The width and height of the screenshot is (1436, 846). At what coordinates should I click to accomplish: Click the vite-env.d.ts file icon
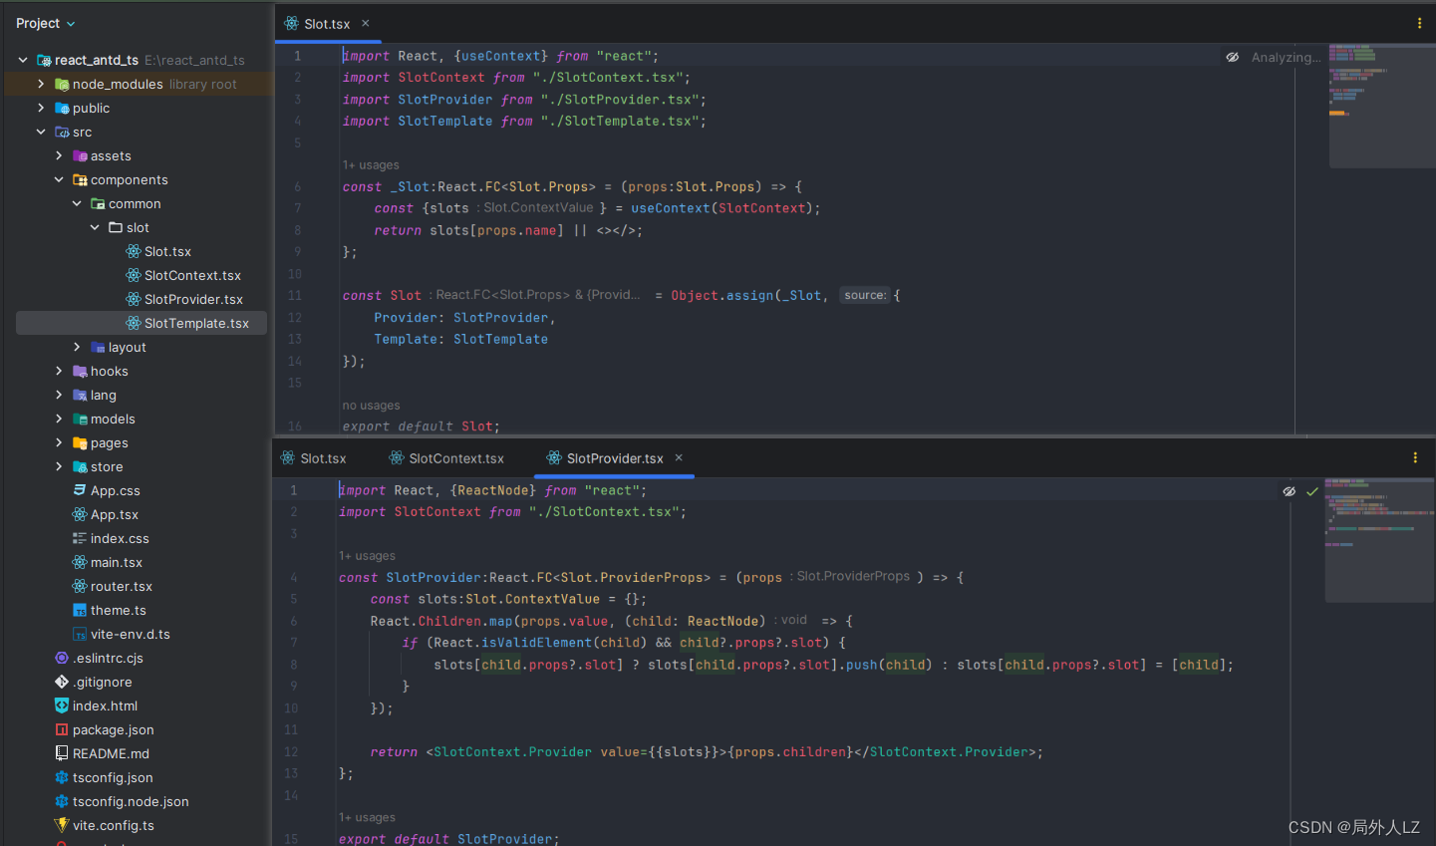(80, 634)
